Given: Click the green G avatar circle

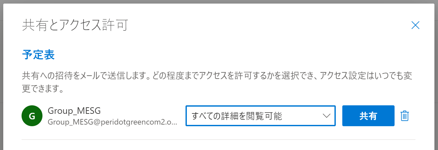Looking at the screenshot, I should (x=32, y=116).
